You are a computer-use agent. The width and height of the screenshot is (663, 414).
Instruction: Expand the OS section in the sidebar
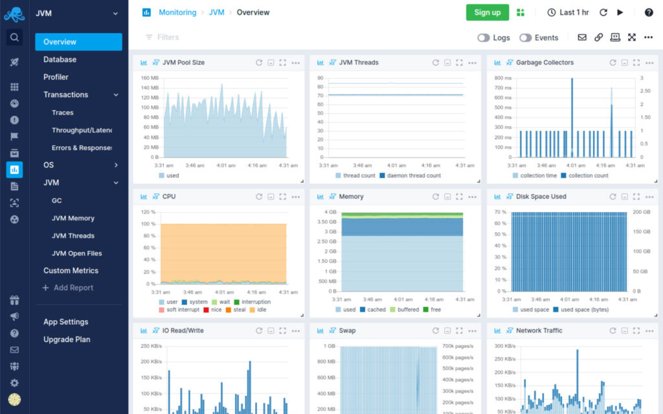pyautogui.click(x=70, y=165)
